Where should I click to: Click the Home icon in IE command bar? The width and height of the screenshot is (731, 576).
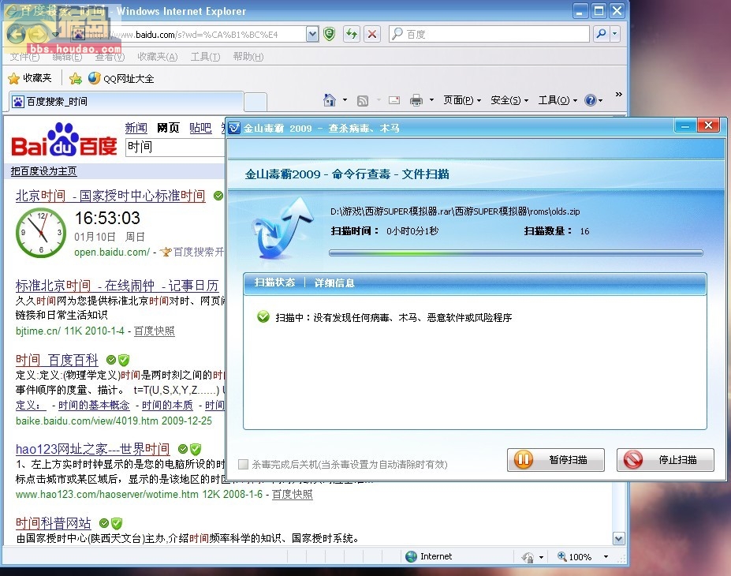click(x=330, y=99)
